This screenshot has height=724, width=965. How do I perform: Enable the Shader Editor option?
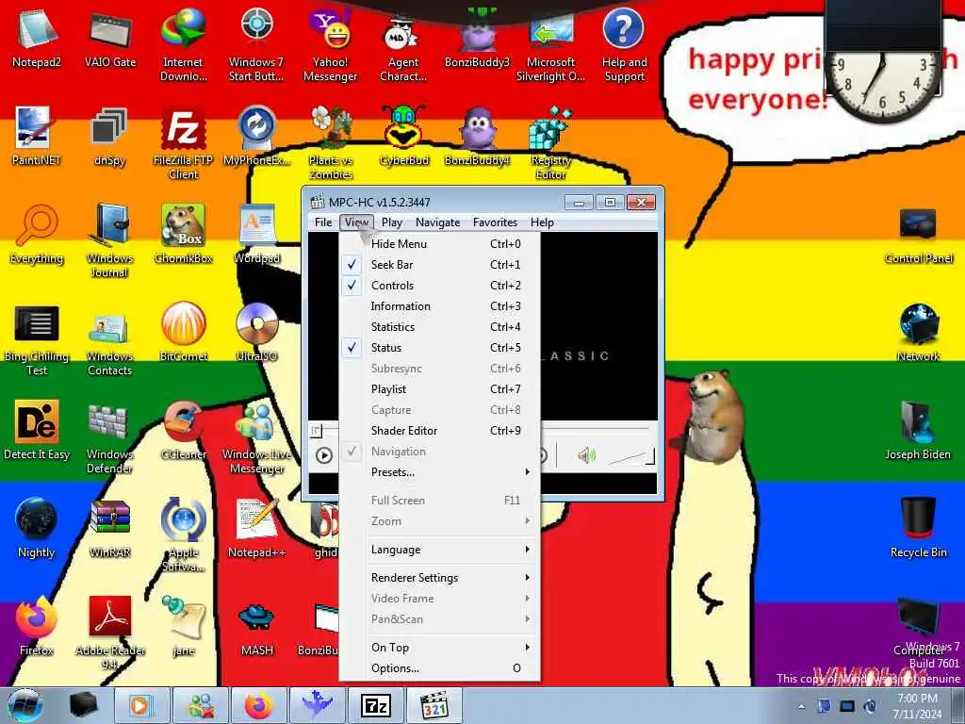[439, 431]
